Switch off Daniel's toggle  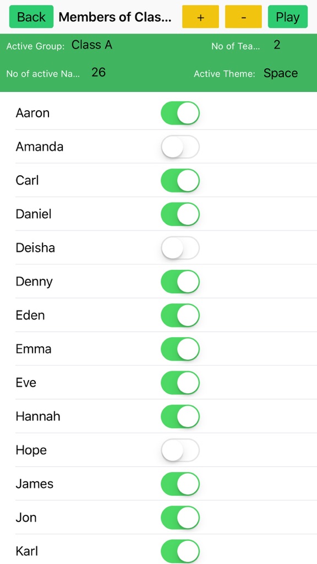click(x=180, y=214)
